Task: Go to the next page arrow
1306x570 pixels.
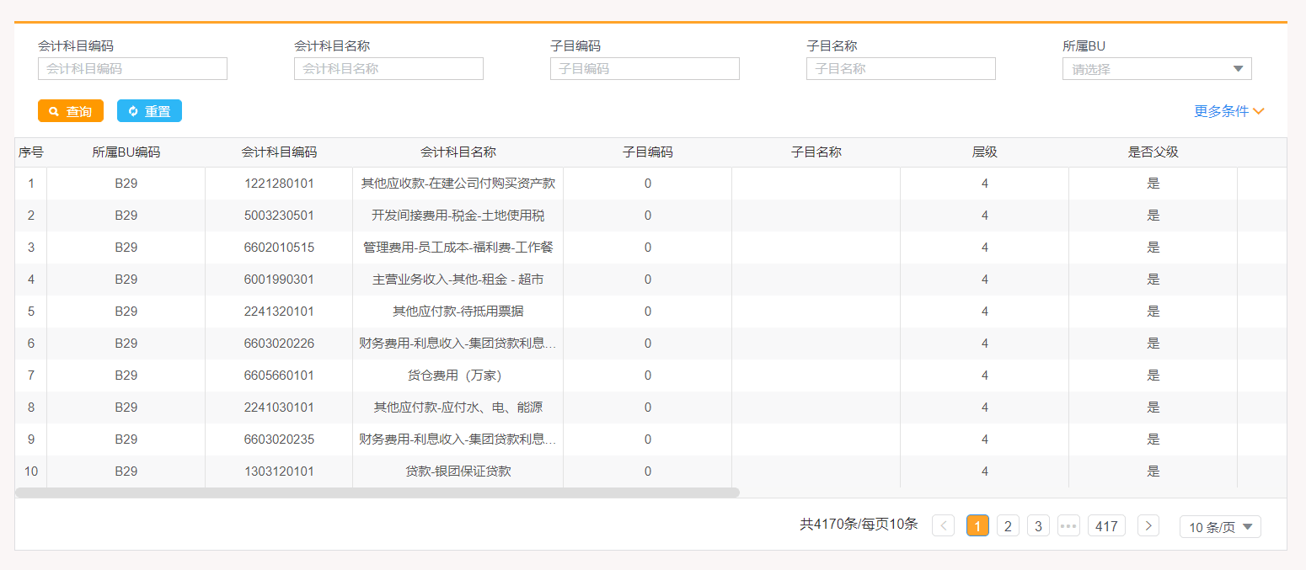Action: click(x=1148, y=526)
